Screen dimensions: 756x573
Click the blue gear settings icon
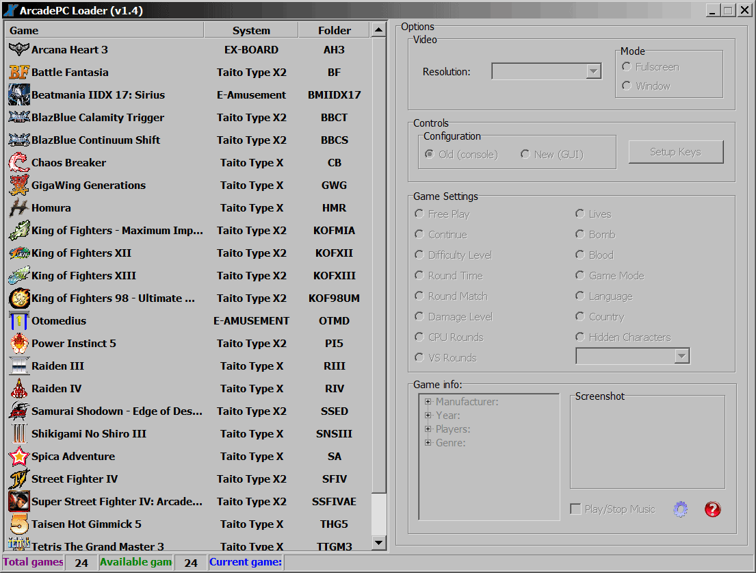click(x=680, y=509)
